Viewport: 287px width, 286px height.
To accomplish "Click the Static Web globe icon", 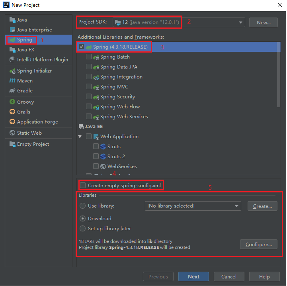I will click(x=12, y=133).
